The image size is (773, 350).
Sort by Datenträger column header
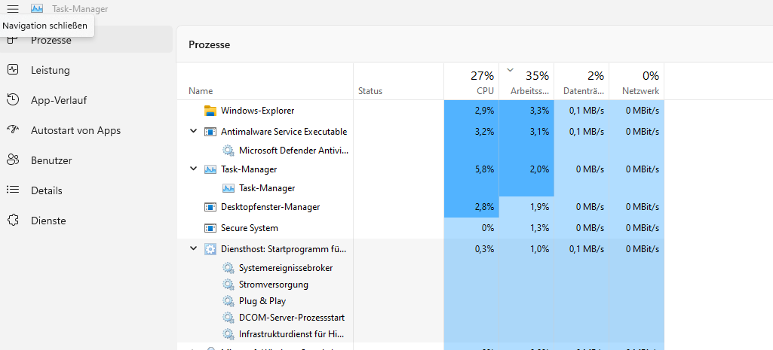point(581,82)
